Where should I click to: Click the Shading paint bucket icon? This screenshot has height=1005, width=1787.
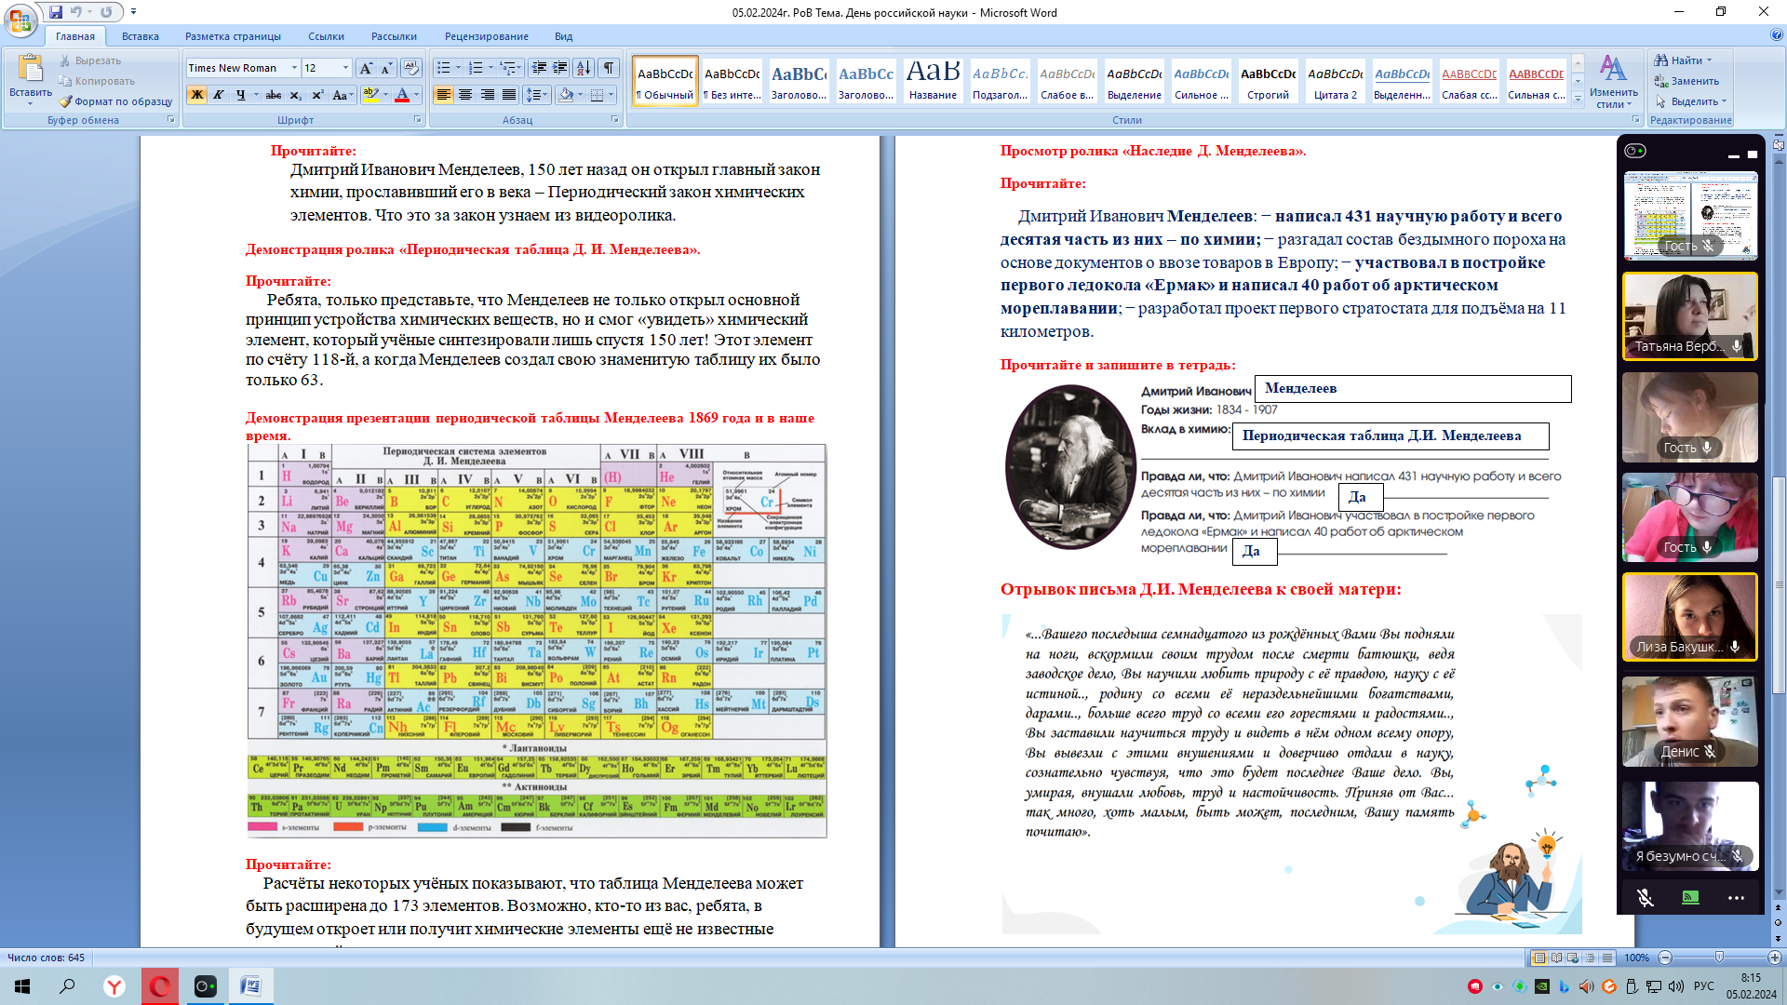click(565, 95)
